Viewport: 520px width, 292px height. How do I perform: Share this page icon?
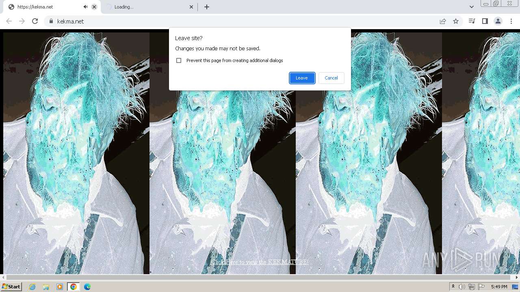tap(443, 21)
